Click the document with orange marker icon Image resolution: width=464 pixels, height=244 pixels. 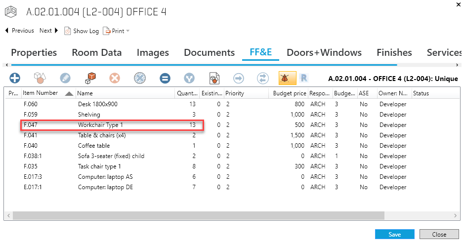click(x=214, y=78)
